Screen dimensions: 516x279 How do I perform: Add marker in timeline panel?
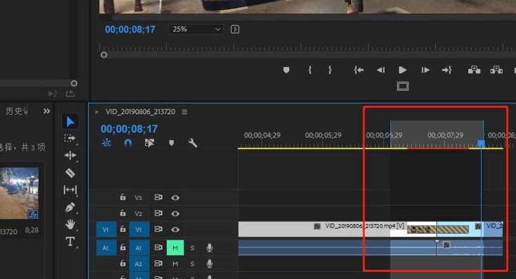[171, 143]
